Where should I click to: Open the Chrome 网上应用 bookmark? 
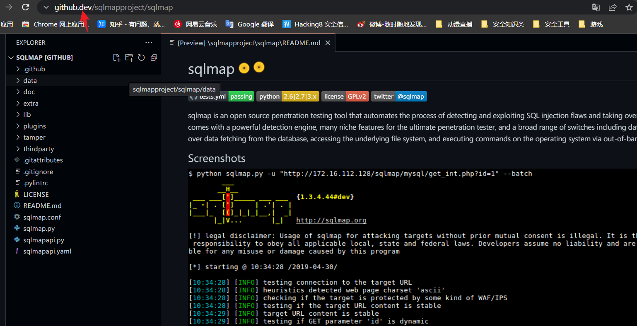pos(55,24)
